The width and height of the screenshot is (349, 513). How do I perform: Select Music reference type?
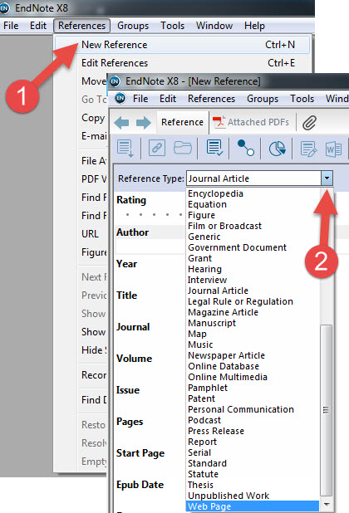point(200,344)
